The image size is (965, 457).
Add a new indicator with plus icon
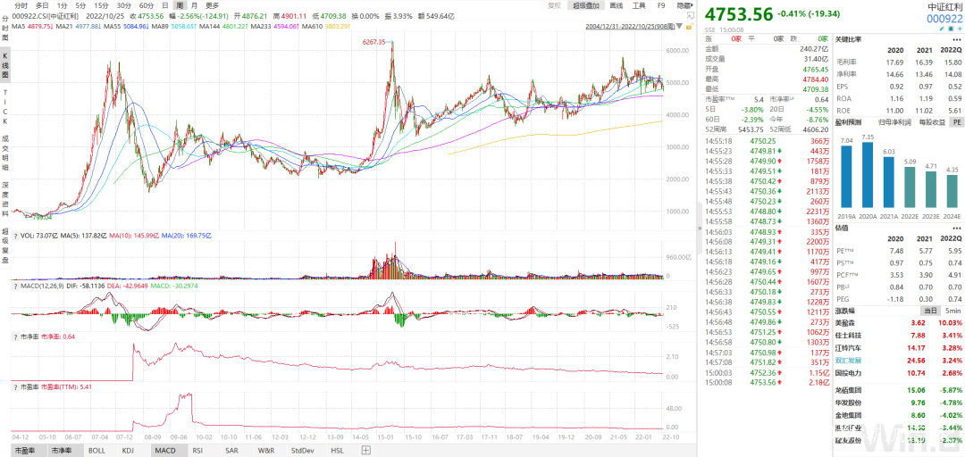coord(366,450)
